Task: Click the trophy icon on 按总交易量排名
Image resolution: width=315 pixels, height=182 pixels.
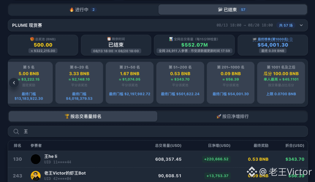Action: click(67, 116)
